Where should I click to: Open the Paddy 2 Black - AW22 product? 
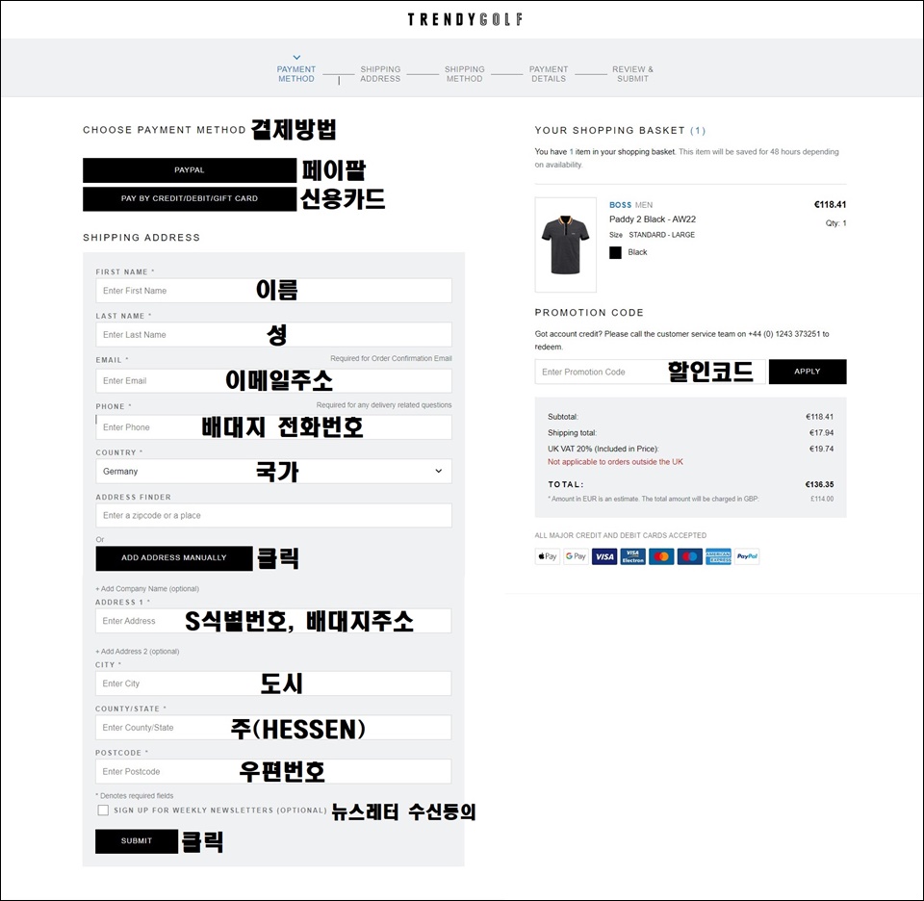(x=653, y=219)
